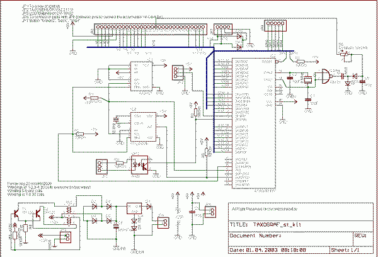Click the long multi-pin connector at the top

[151, 29]
